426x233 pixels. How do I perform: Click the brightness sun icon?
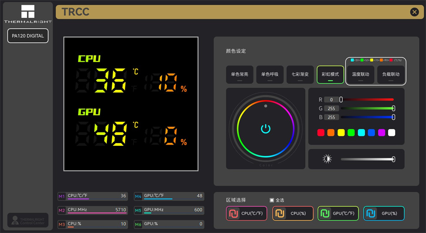(327, 159)
